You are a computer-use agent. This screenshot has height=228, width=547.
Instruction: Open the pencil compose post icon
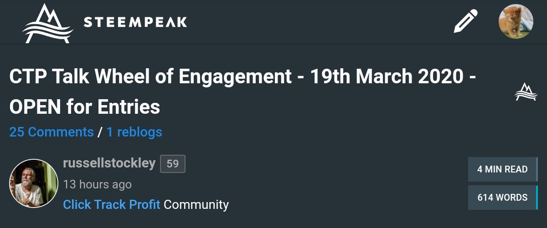click(466, 21)
